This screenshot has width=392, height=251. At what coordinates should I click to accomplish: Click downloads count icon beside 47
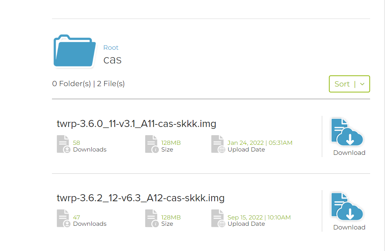(63, 218)
